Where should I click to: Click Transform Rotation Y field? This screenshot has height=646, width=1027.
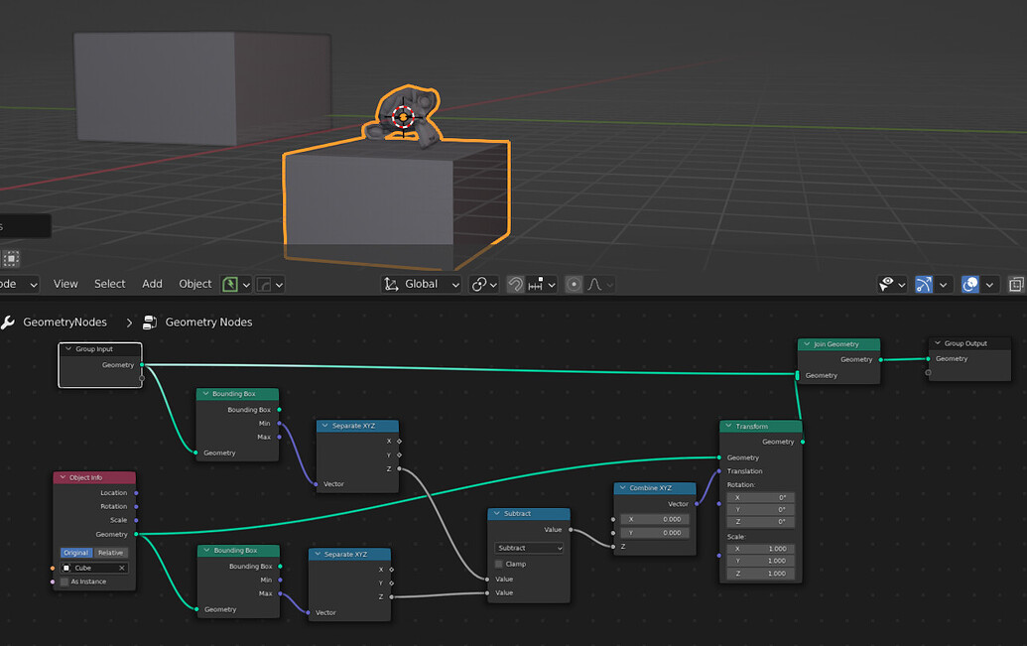[760, 509]
